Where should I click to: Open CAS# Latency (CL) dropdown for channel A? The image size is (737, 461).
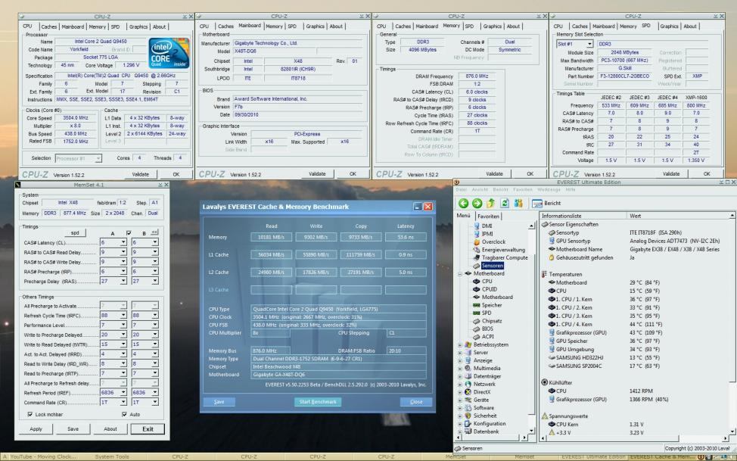tap(123, 243)
